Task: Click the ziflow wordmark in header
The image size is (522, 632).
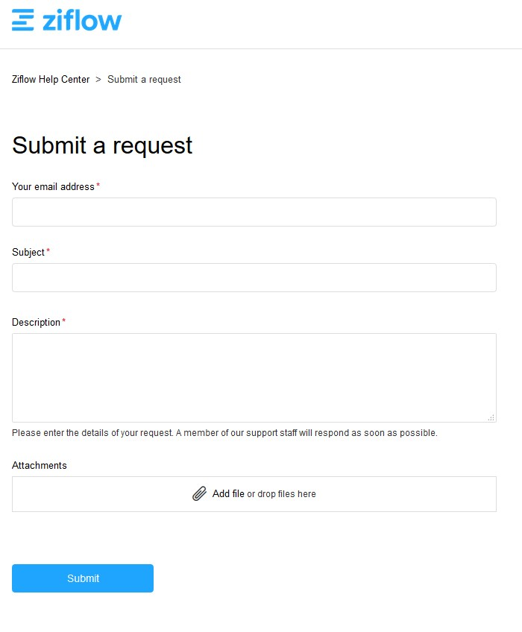Action: [81, 20]
